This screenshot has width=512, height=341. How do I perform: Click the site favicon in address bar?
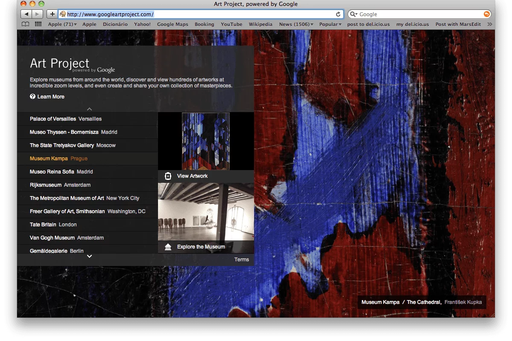pos(63,14)
